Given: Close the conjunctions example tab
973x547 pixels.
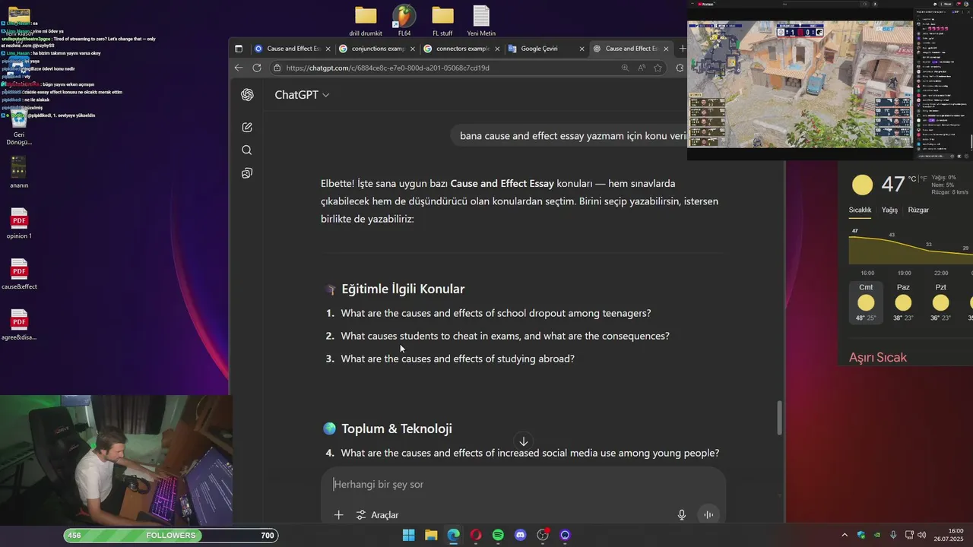Looking at the screenshot, I should 413,49.
